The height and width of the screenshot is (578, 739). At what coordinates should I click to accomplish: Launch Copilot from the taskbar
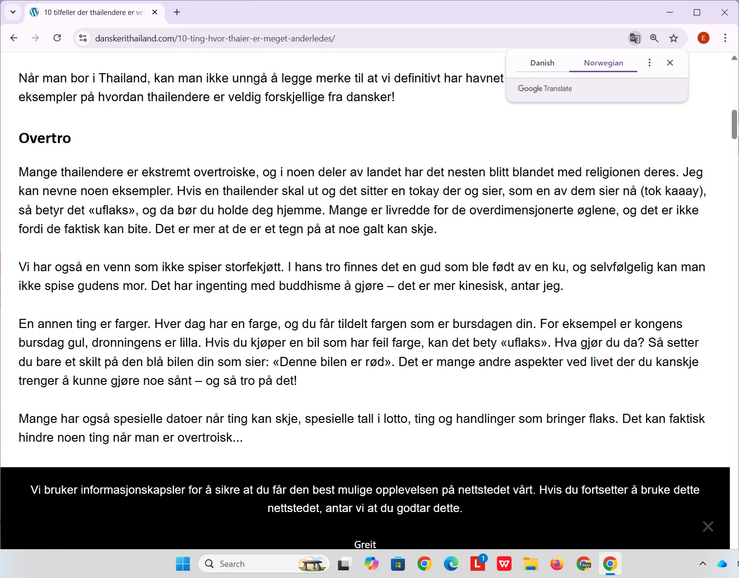[x=371, y=564]
